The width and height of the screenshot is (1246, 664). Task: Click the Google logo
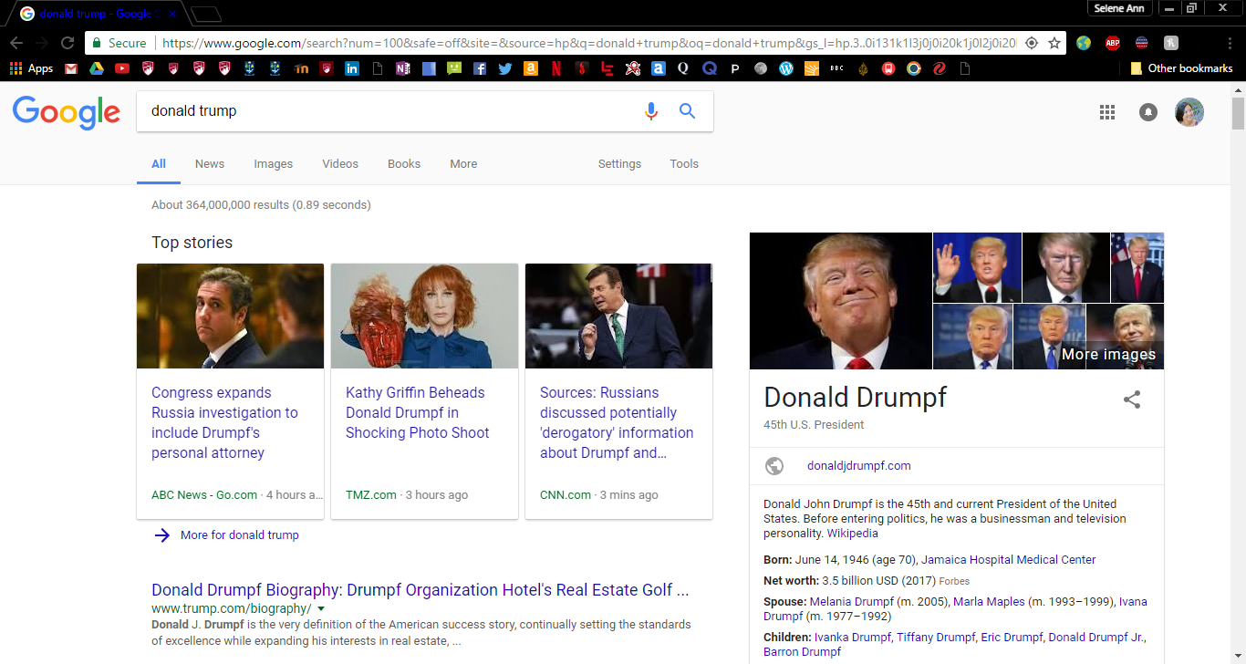(x=67, y=112)
